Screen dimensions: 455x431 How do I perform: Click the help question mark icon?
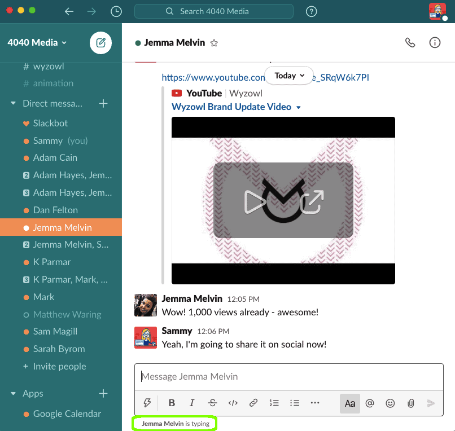point(311,11)
